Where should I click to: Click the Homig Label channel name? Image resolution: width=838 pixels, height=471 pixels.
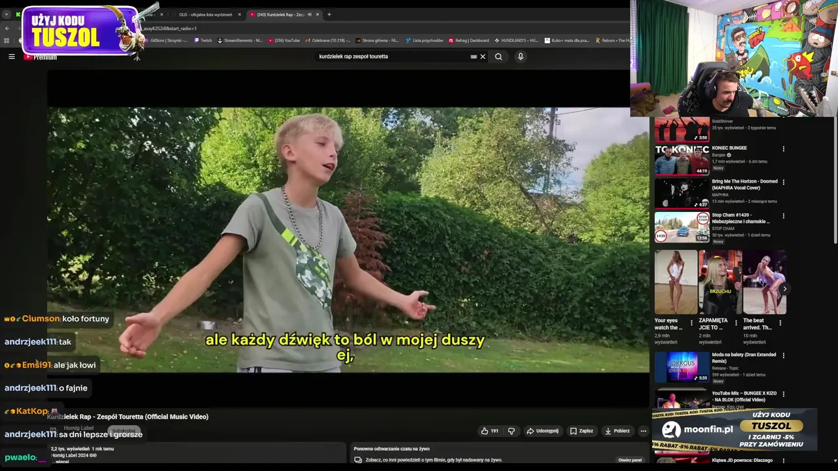tap(79, 428)
